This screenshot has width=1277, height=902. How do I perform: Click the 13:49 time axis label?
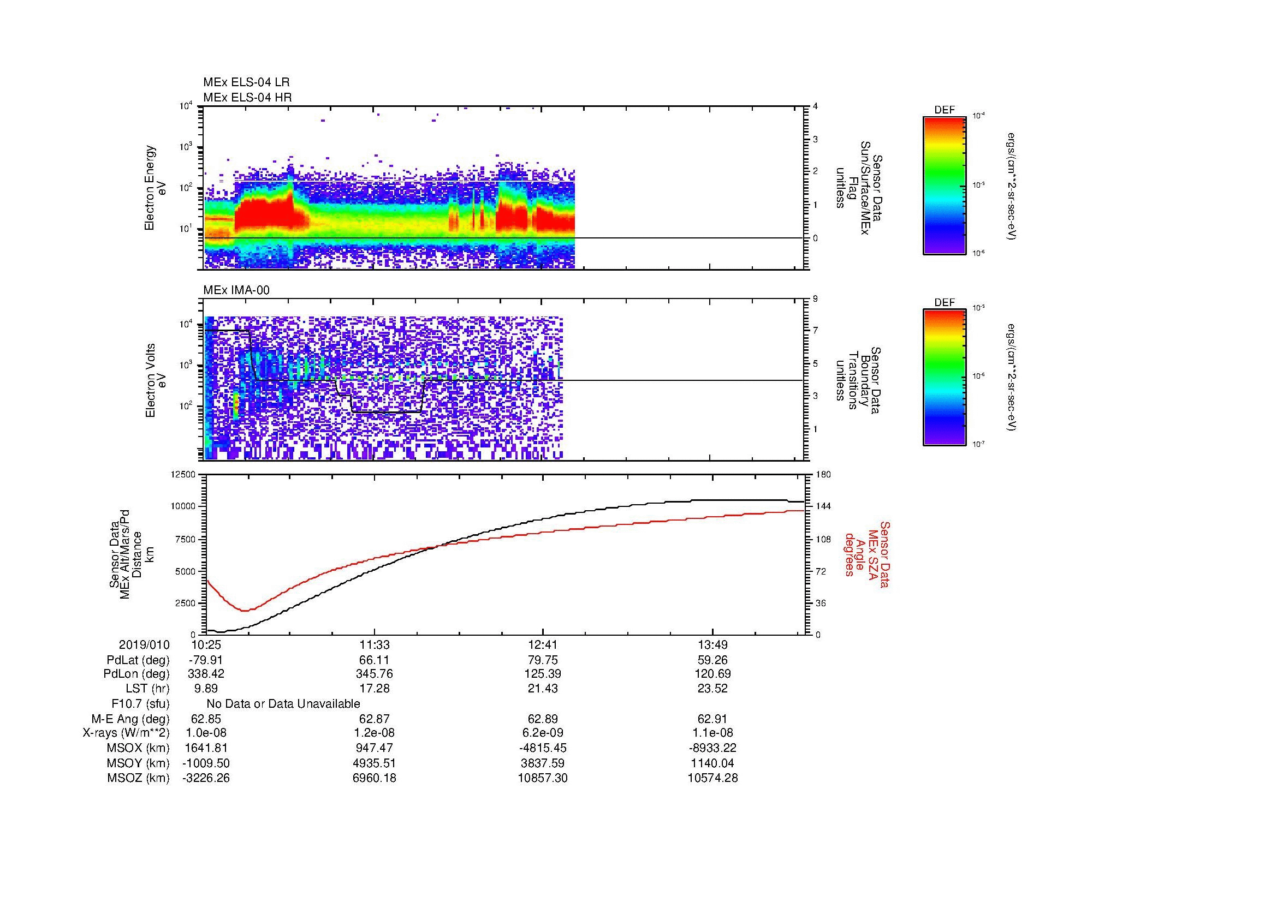pyautogui.click(x=712, y=645)
